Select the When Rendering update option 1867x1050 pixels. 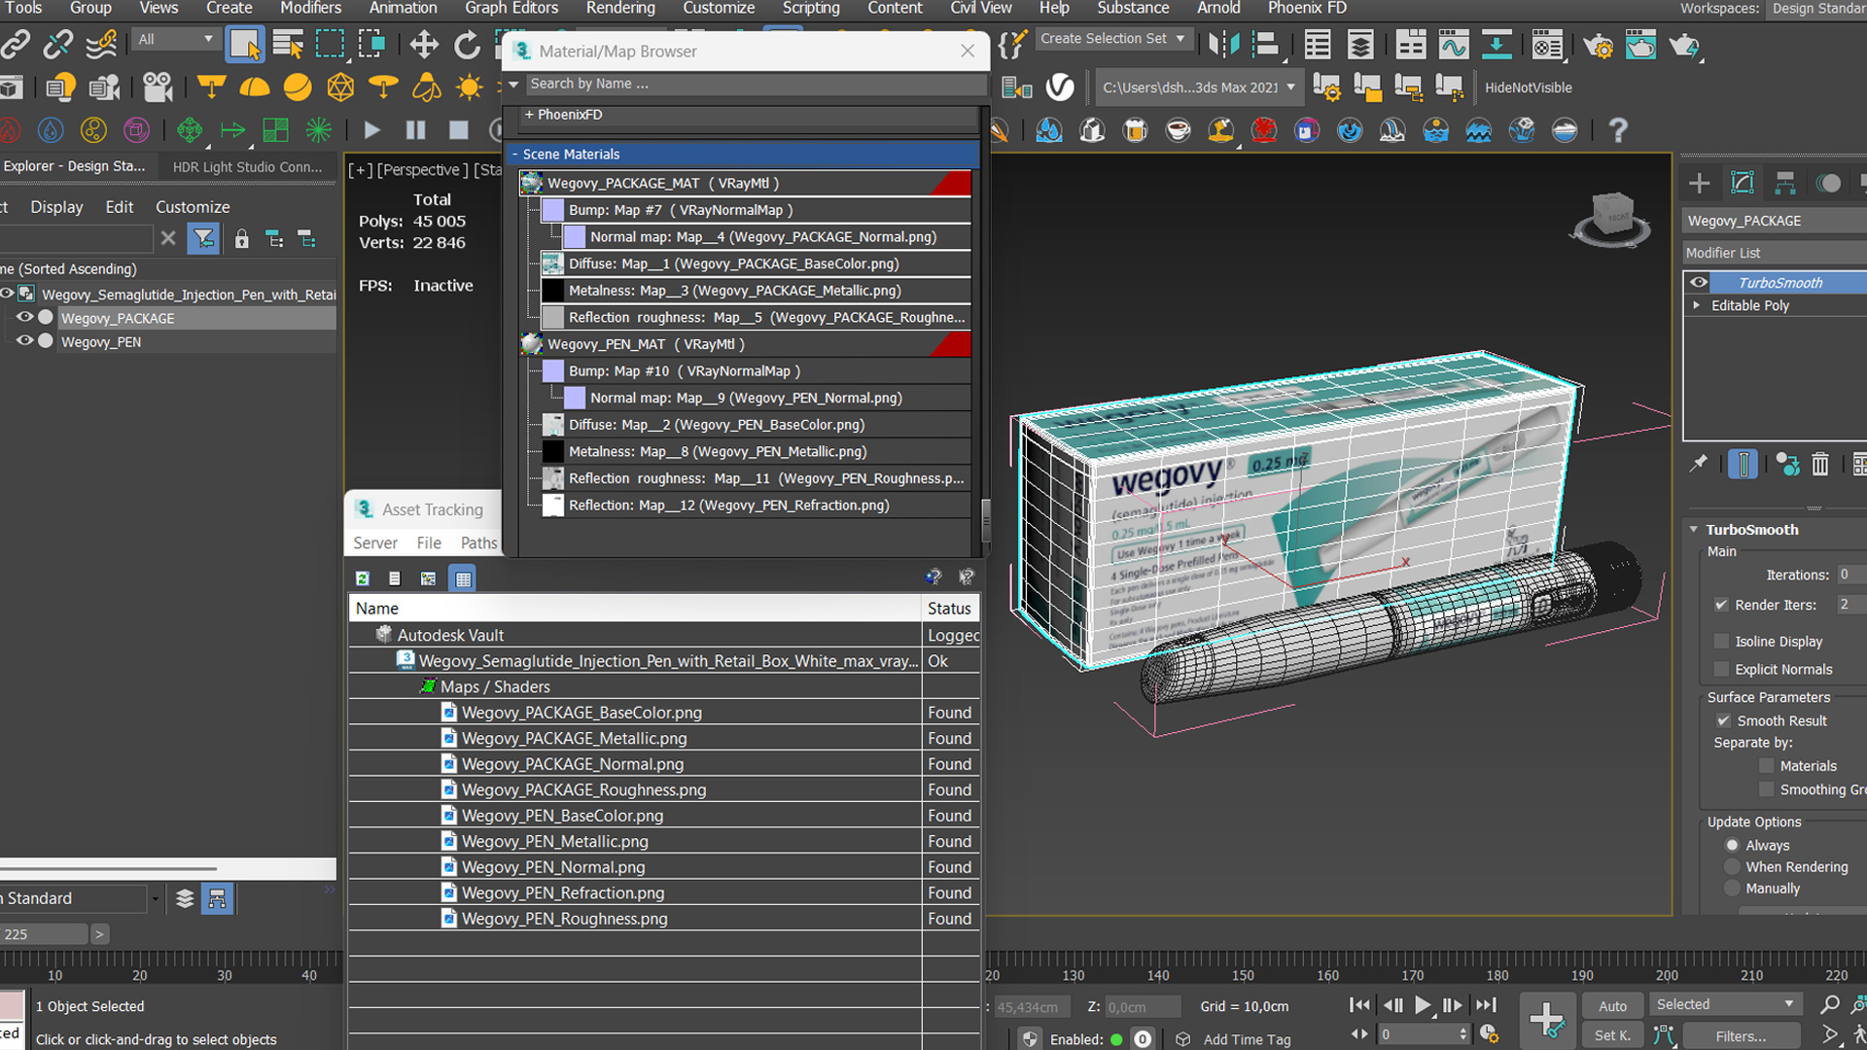pos(1732,867)
